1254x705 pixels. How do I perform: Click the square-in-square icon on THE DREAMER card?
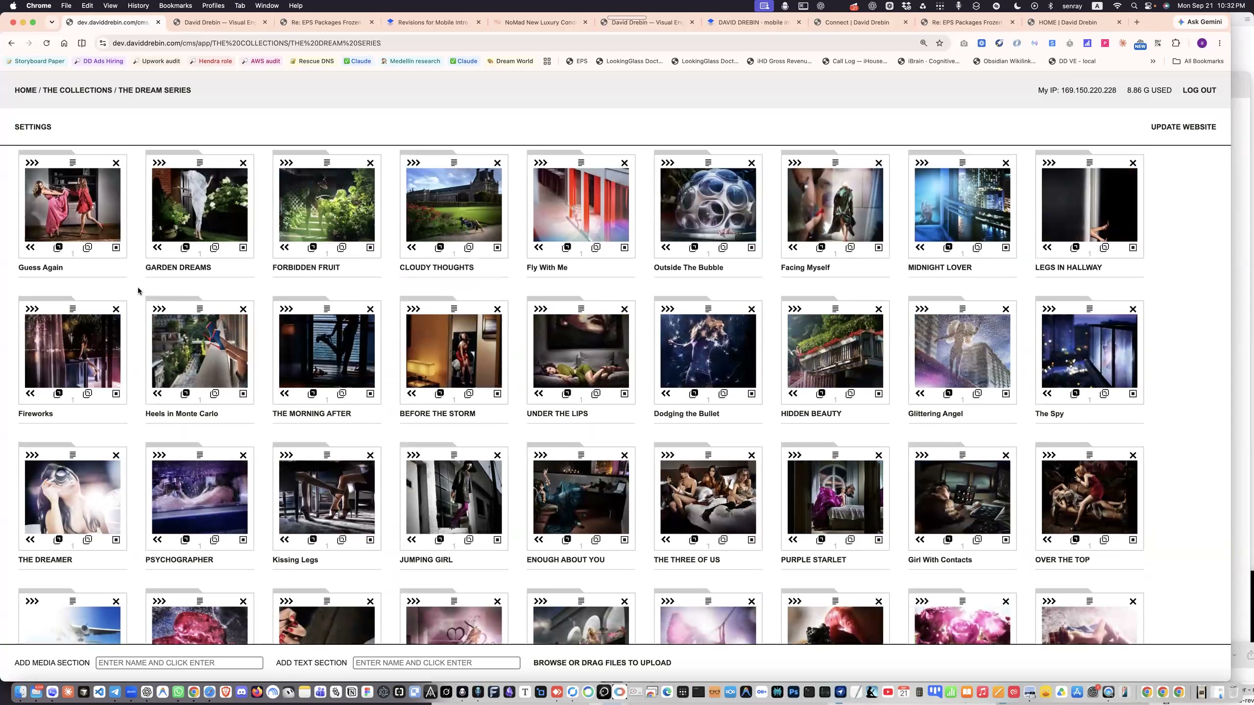click(x=116, y=540)
